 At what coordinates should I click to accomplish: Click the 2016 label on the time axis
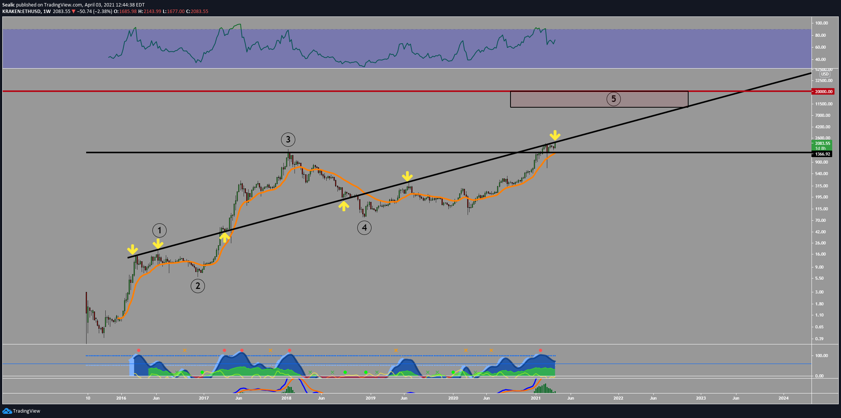[121, 398]
